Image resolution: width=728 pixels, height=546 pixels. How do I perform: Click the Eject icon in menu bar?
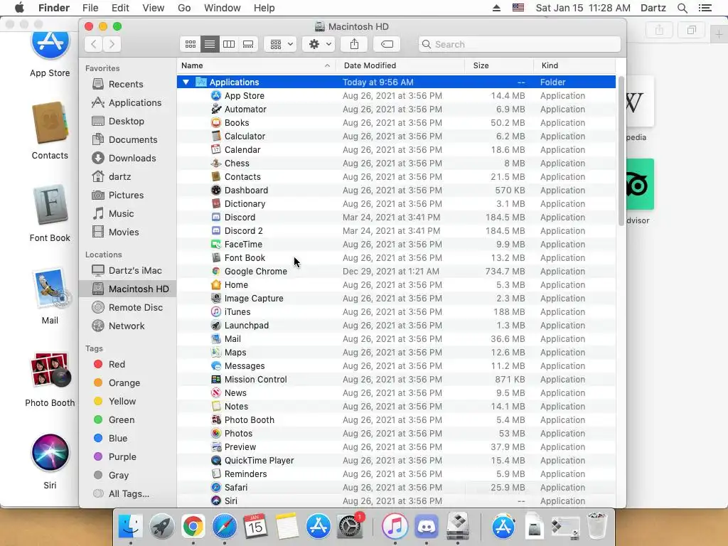[496, 8]
